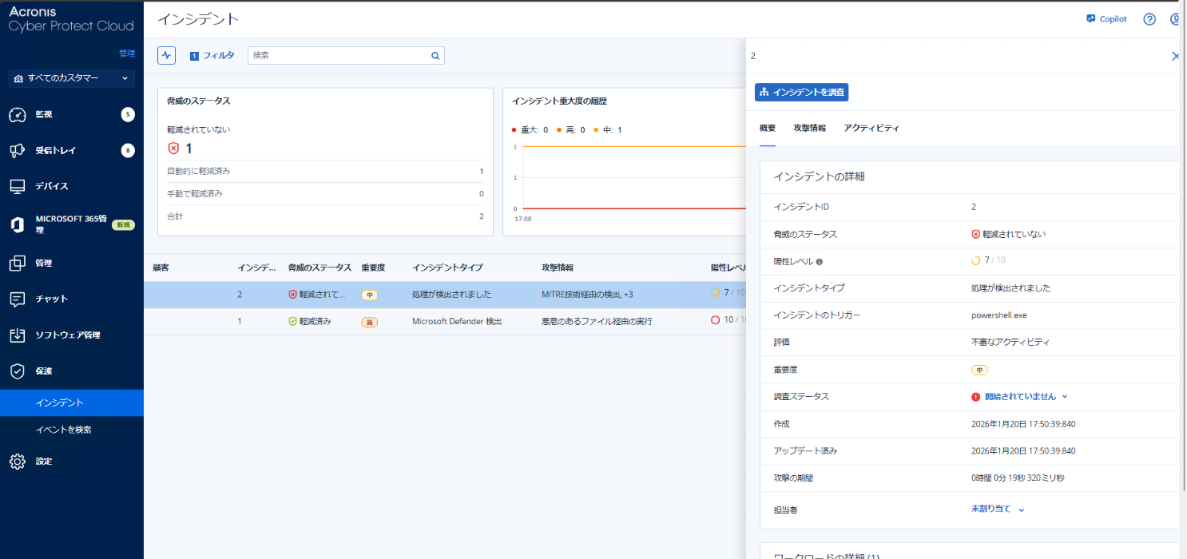
Task: Open the Copilot assistant
Action: tap(1106, 19)
